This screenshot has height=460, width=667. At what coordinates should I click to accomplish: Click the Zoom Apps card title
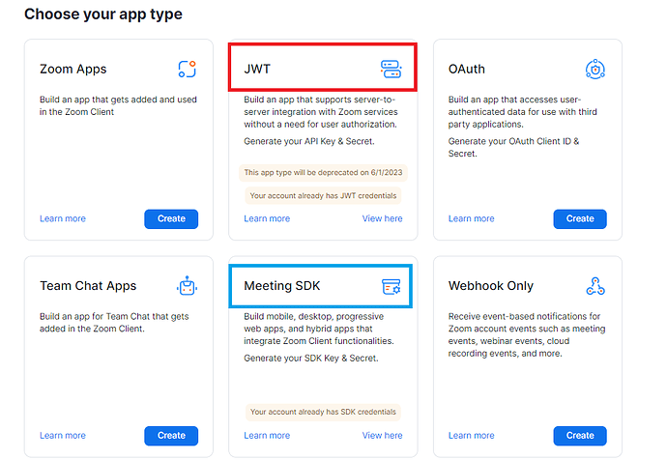tap(73, 69)
